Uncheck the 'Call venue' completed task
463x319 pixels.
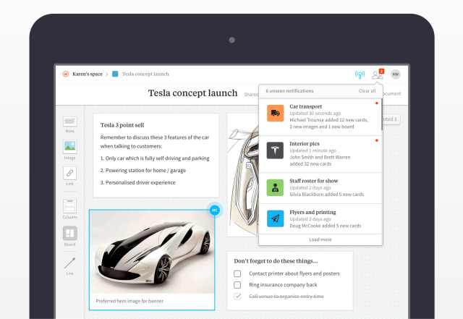click(x=237, y=296)
